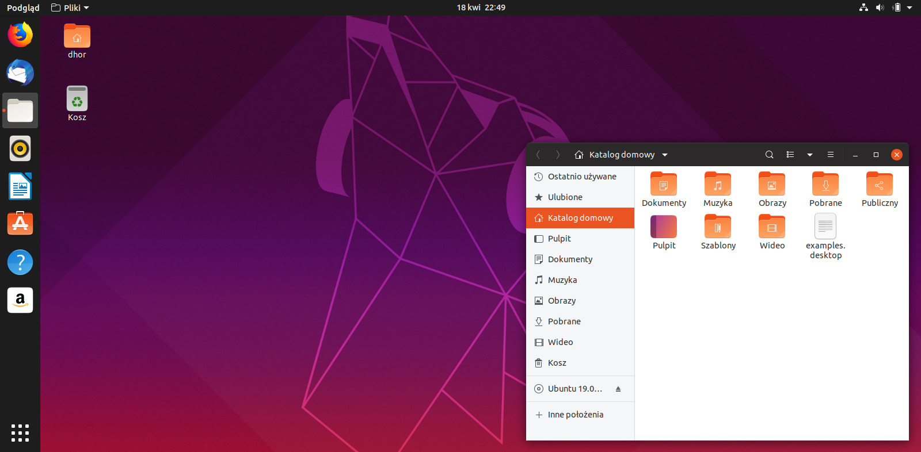The height and width of the screenshot is (452, 921).
Task: Open Pobrane in the sidebar
Action: (x=580, y=321)
